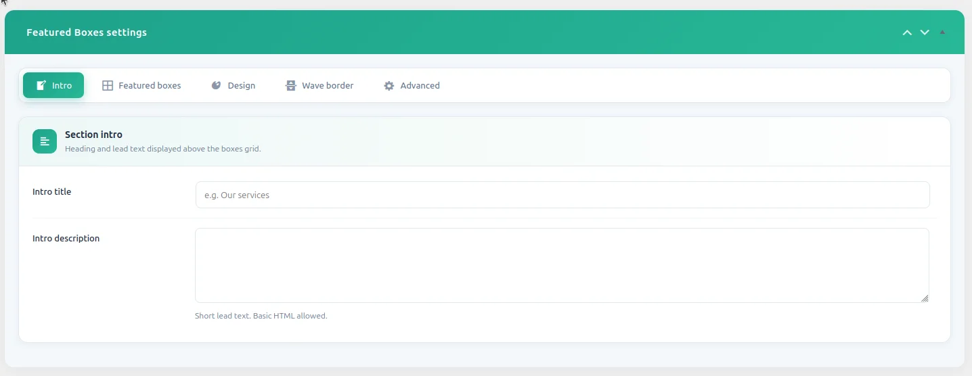This screenshot has height=376, width=972.
Task: Go to the Wave border tab
Action: pyautogui.click(x=319, y=85)
